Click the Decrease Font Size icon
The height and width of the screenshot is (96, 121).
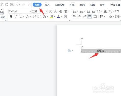[x=56, y=11]
